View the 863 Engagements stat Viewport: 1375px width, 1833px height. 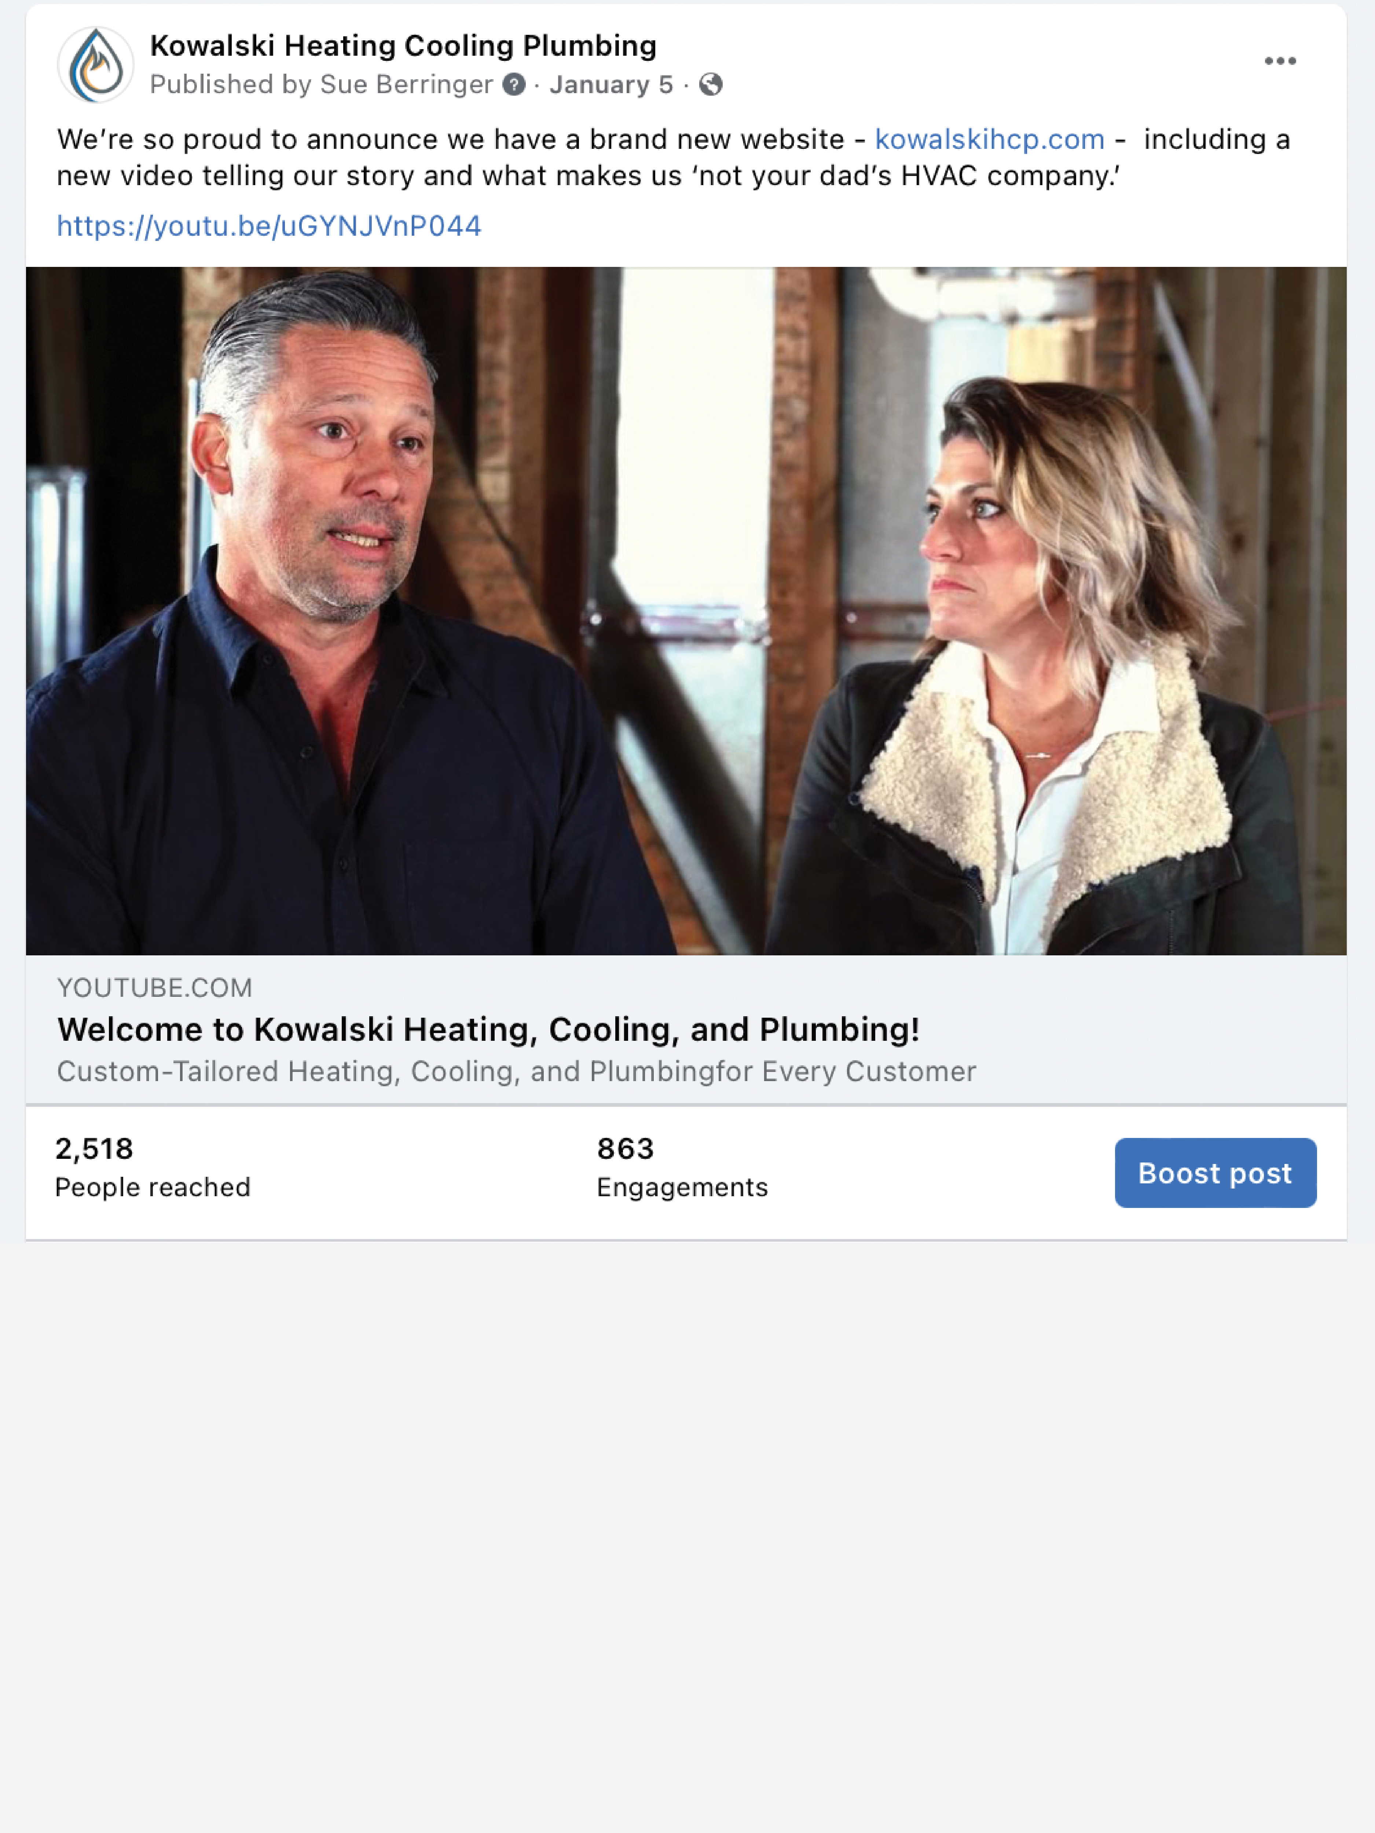tap(682, 1168)
